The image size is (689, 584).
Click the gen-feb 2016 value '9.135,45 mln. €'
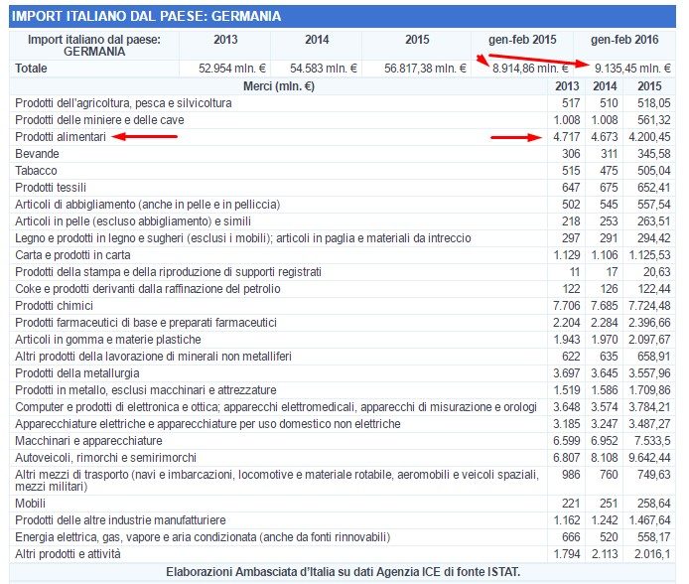(632, 69)
